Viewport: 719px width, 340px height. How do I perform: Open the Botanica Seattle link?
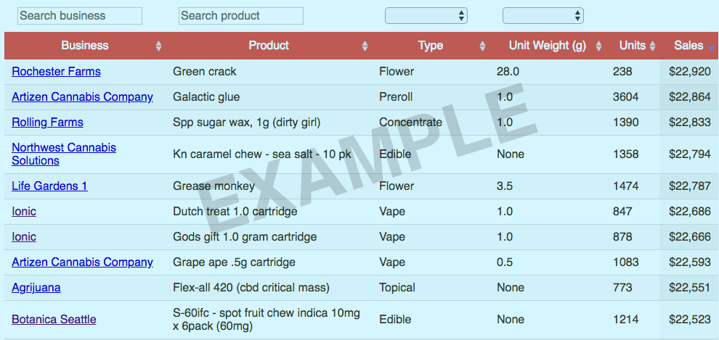click(54, 320)
